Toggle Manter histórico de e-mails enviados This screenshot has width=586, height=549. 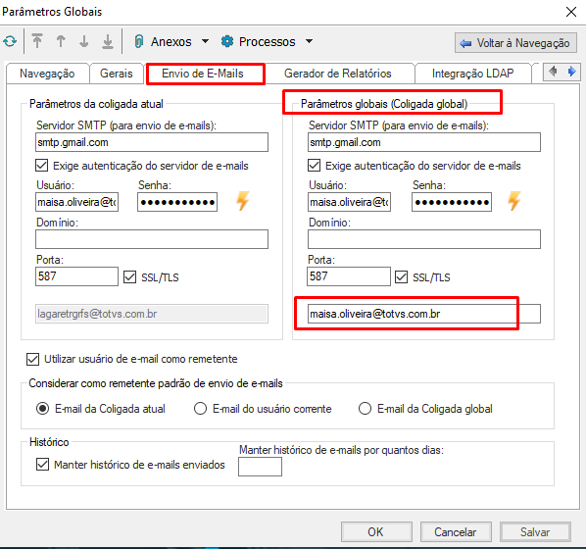pos(42,465)
